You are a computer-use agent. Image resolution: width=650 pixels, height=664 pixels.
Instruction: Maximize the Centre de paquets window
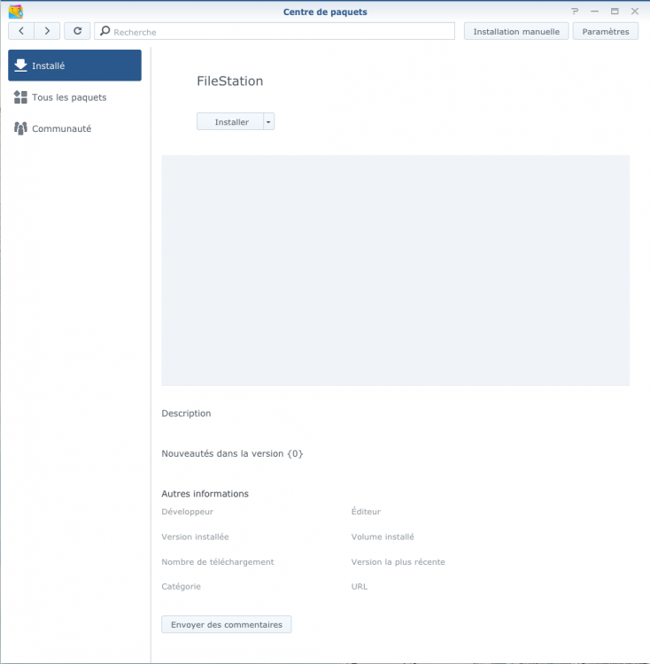[615, 12]
